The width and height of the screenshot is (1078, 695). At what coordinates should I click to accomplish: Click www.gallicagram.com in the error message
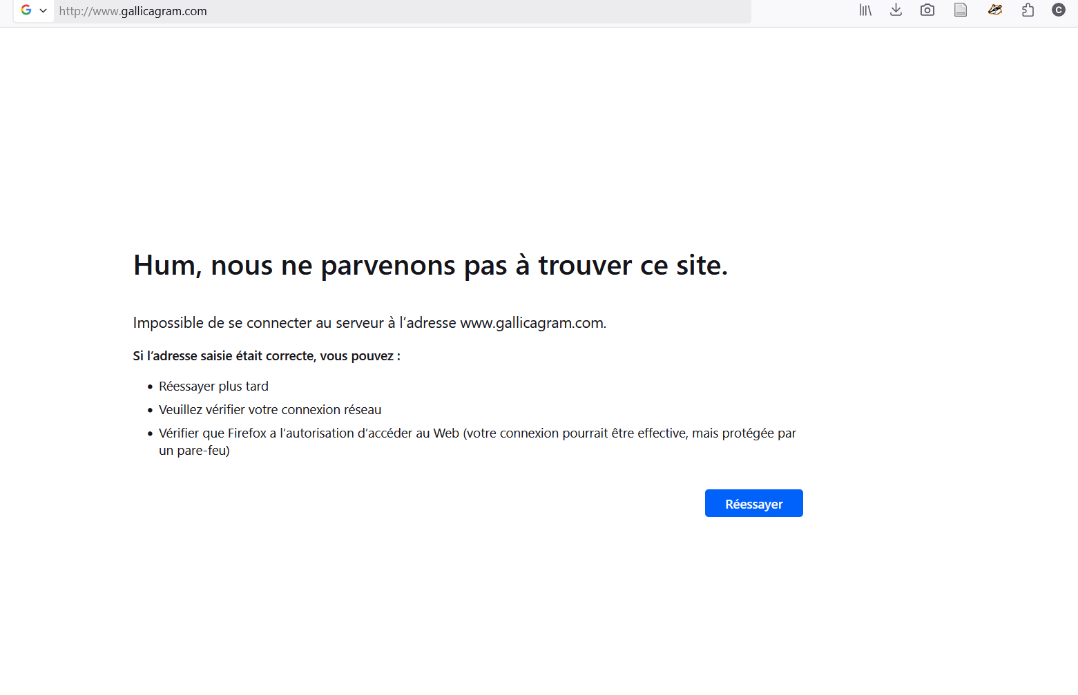tap(532, 323)
